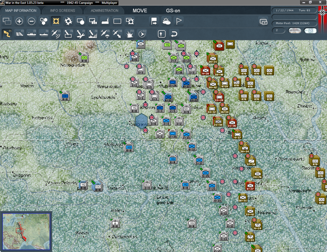Select the SEC unit labeled 4=9
The width and height of the screenshot is (327, 252).
pyautogui.click(x=186, y=109)
